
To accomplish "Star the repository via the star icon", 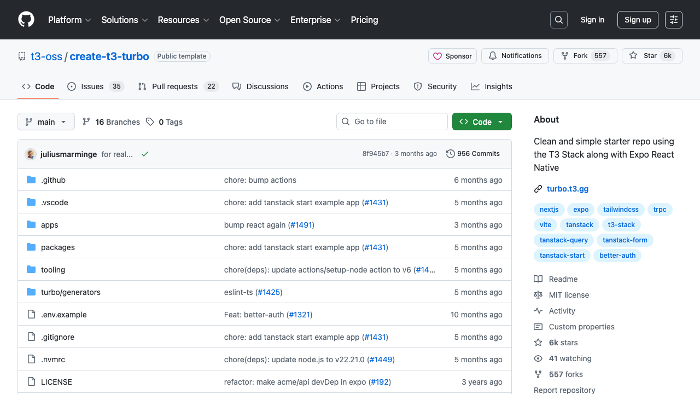I will pos(633,55).
